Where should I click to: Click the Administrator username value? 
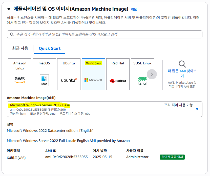coord(137,157)
